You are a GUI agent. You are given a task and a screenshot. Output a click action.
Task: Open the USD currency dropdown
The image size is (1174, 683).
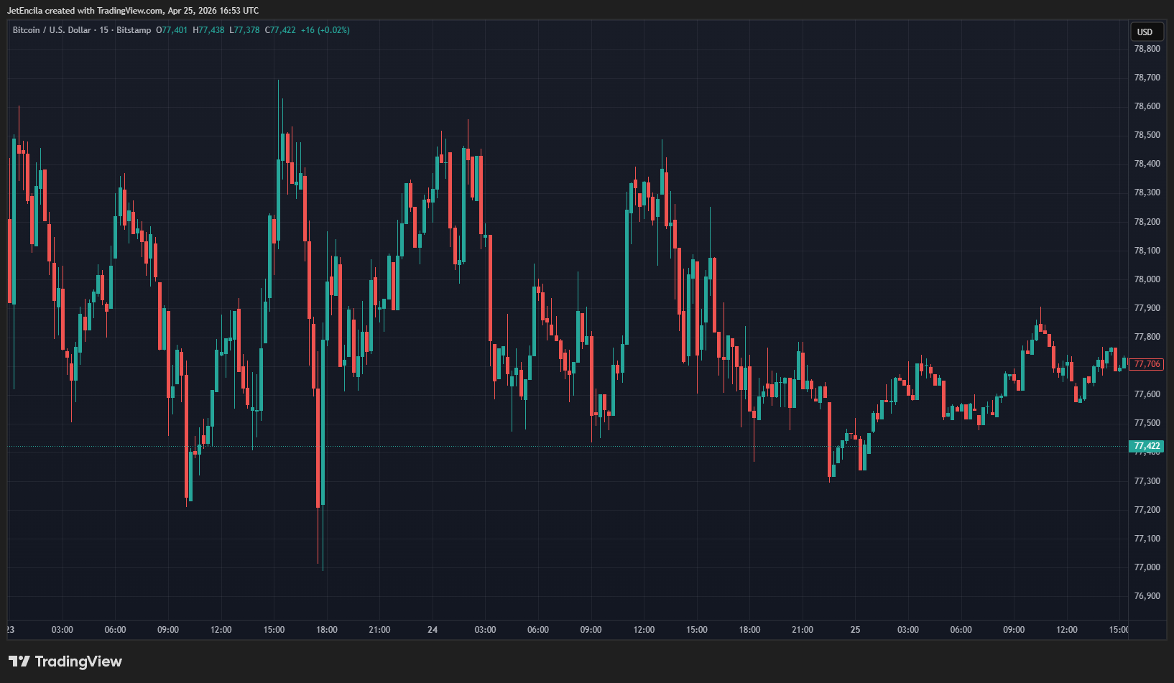[x=1145, y=32]
